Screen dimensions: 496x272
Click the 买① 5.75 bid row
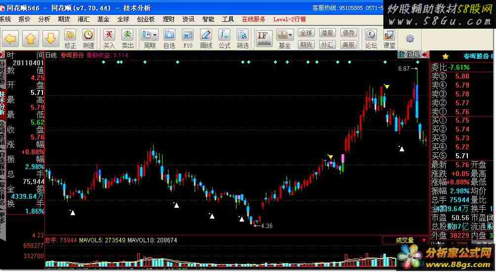click(462, 120)
